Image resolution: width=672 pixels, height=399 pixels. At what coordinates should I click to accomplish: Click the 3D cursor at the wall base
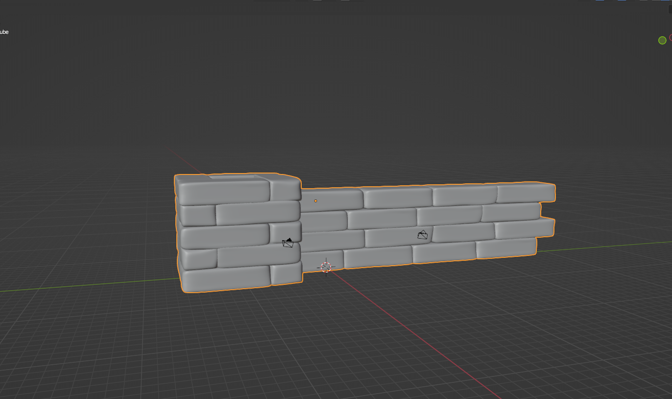click(x=326, y=267)
